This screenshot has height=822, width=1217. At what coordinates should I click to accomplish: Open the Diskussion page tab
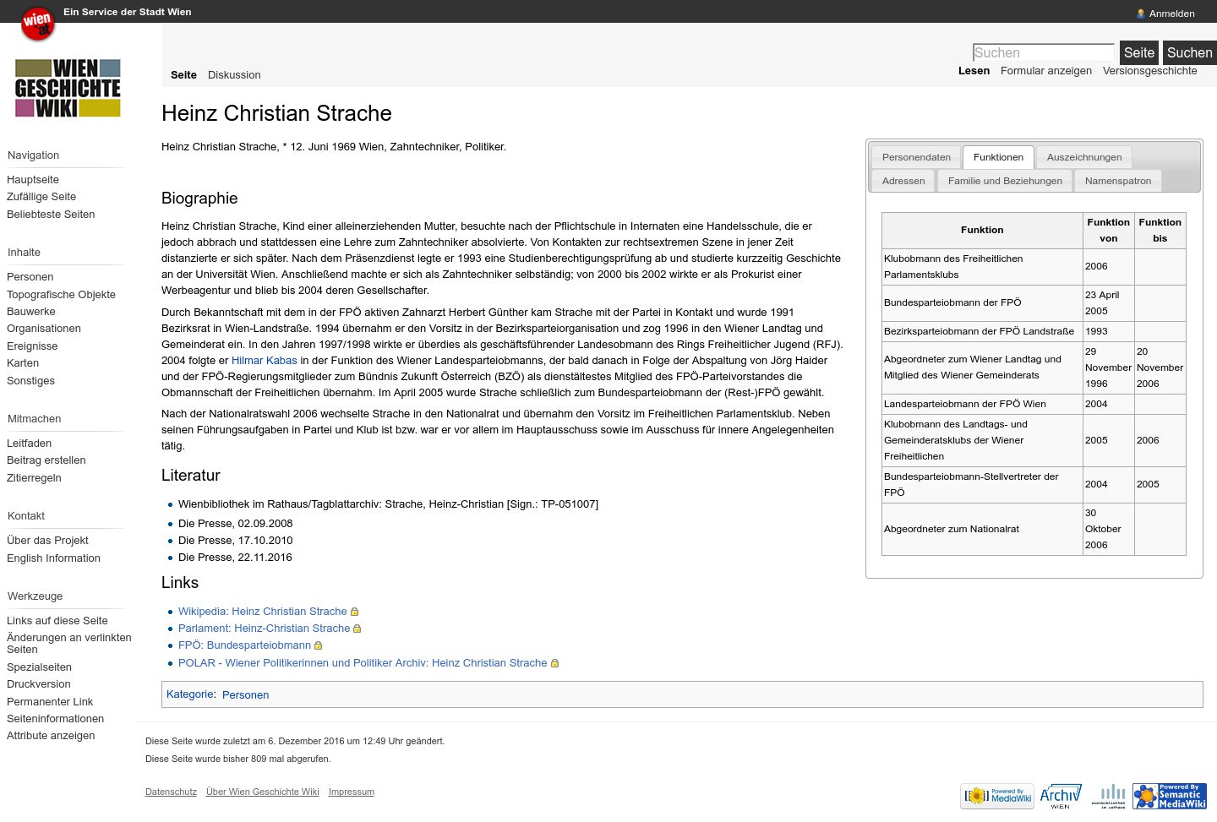coord(234,75)
